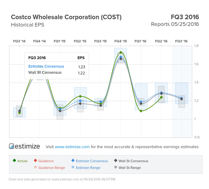The height and width of the screenshot is (189, 209).
Task: Click the FQ1 '16 Actual data point
Action: (141, 111)
